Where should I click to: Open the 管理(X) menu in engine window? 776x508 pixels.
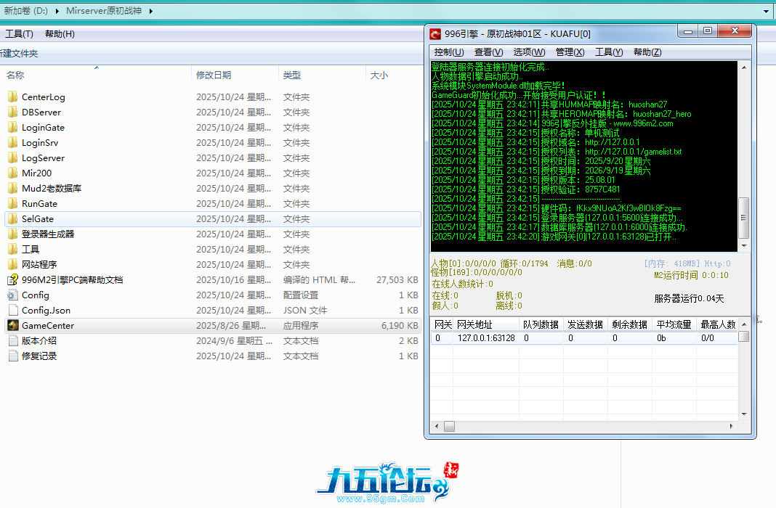pyautogui.click(x=570, y=52)
